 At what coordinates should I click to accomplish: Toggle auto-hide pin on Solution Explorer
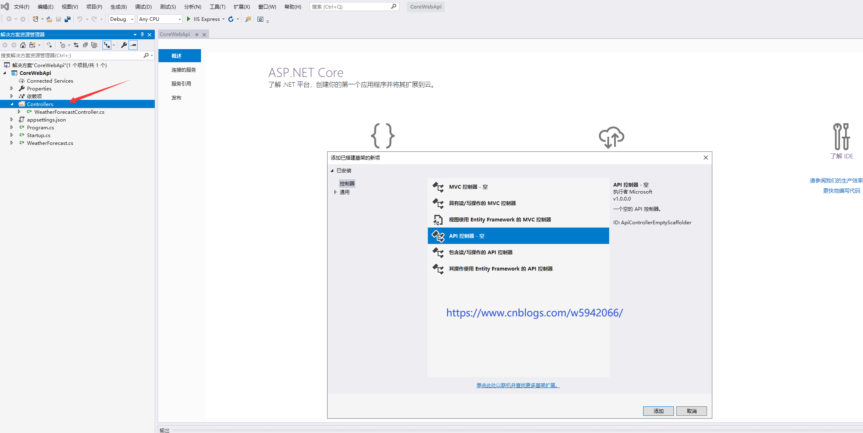point(142,34)
